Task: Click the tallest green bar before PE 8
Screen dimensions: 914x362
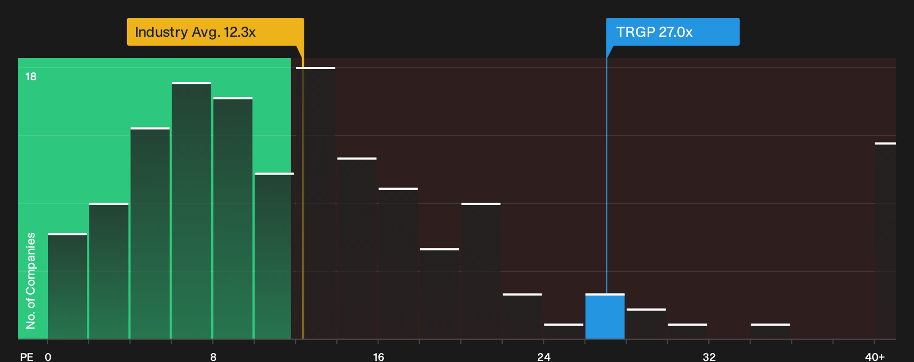Action: click(x=192, y=211)
